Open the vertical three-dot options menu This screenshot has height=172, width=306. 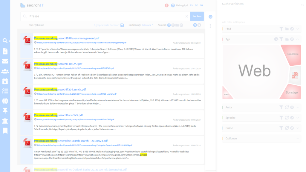point(210,26)
